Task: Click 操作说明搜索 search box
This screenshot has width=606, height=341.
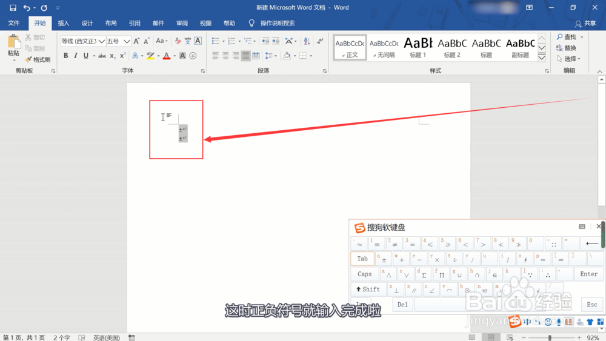Action: coord(278,23)
